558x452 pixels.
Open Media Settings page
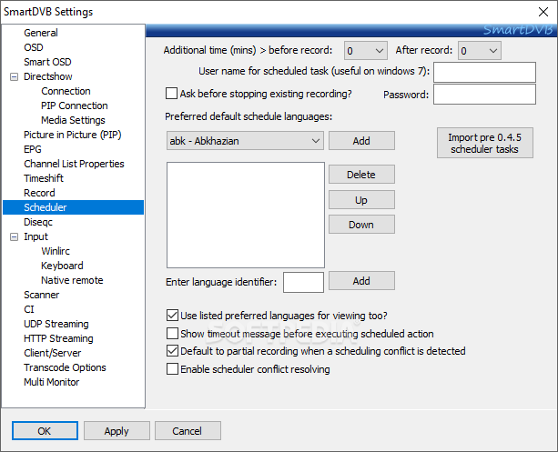tap(73, 120)
